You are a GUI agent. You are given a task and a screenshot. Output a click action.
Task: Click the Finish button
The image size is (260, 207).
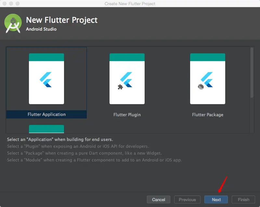pos(243,200)
